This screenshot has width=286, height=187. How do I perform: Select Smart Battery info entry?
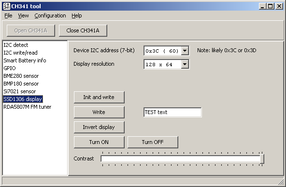pos(25,60)
